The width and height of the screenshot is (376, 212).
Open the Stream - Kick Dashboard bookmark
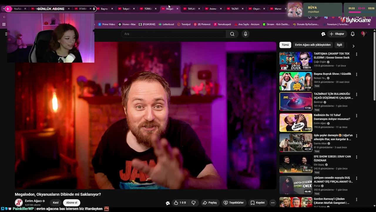pyautogui.click(x=276, y=24)
